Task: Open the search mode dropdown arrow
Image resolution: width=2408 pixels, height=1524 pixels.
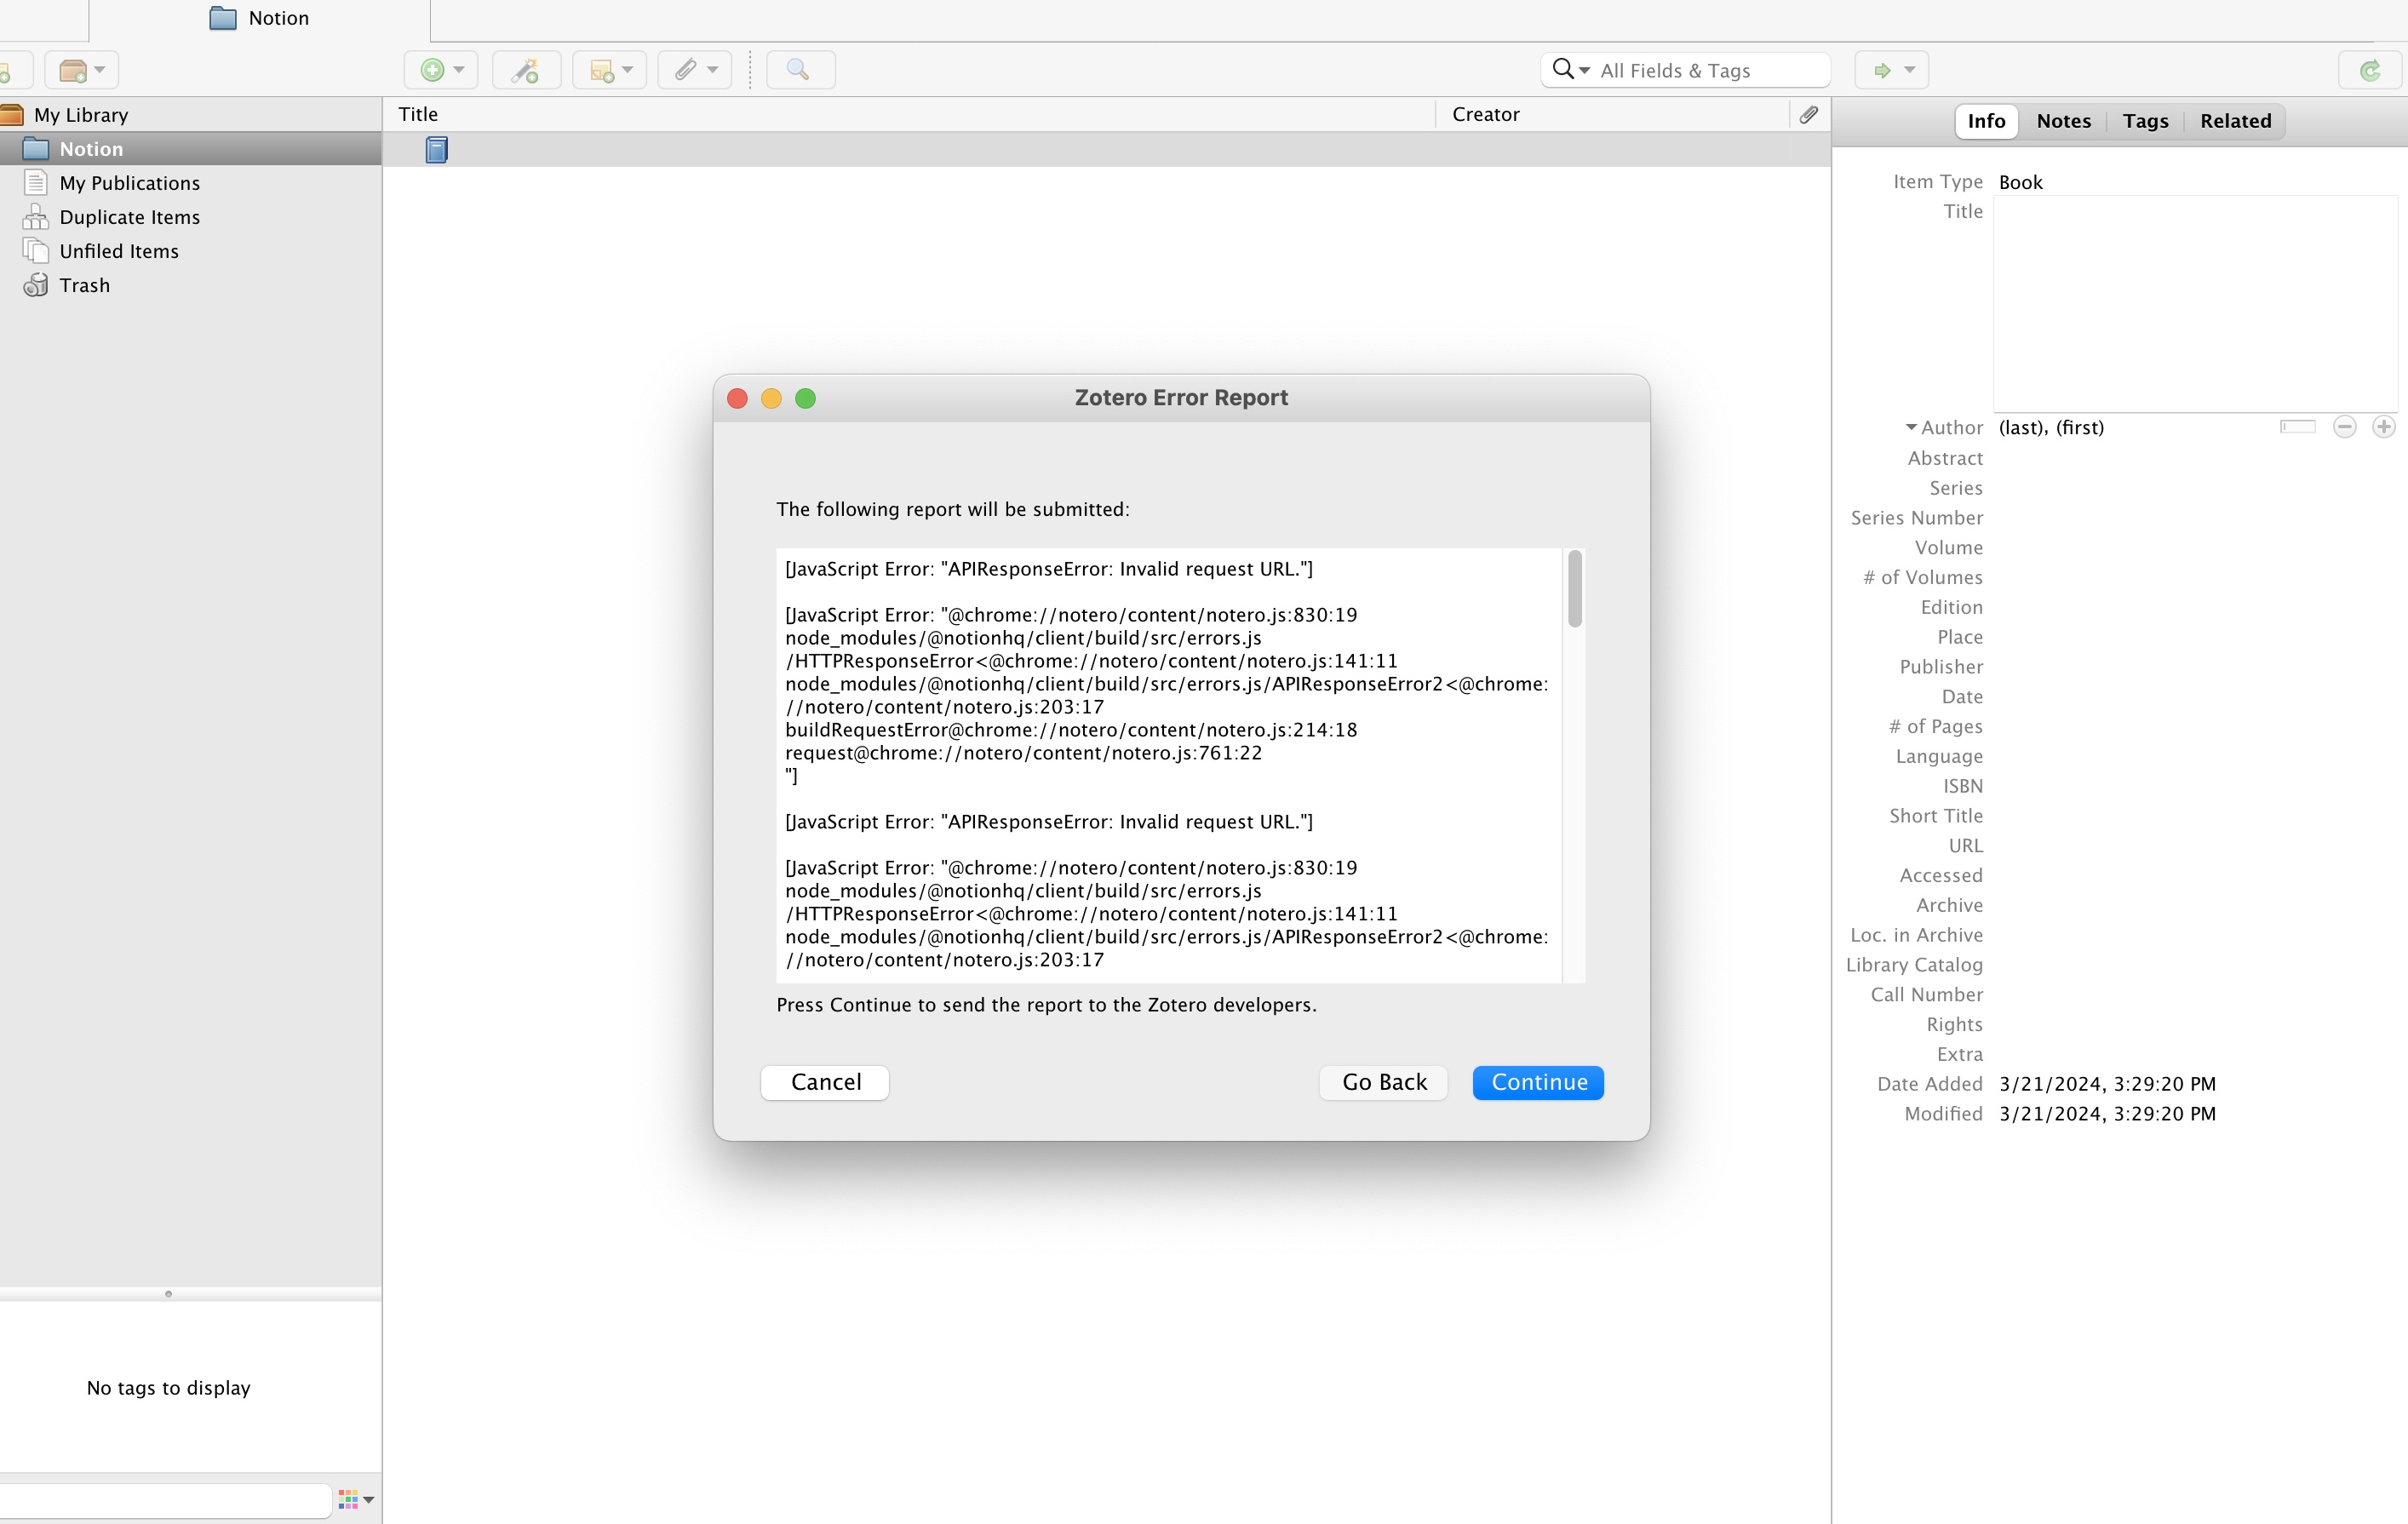Action: click(x=1584, y=70)
